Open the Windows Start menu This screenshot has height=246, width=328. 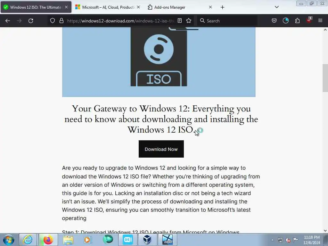pyautogui.click(x=9, y=240)
